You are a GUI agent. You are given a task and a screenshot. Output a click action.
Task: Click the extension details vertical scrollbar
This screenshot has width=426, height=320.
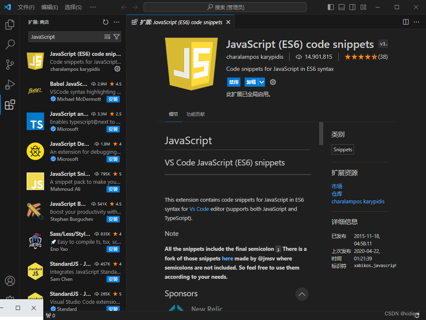tap(321, 134)
